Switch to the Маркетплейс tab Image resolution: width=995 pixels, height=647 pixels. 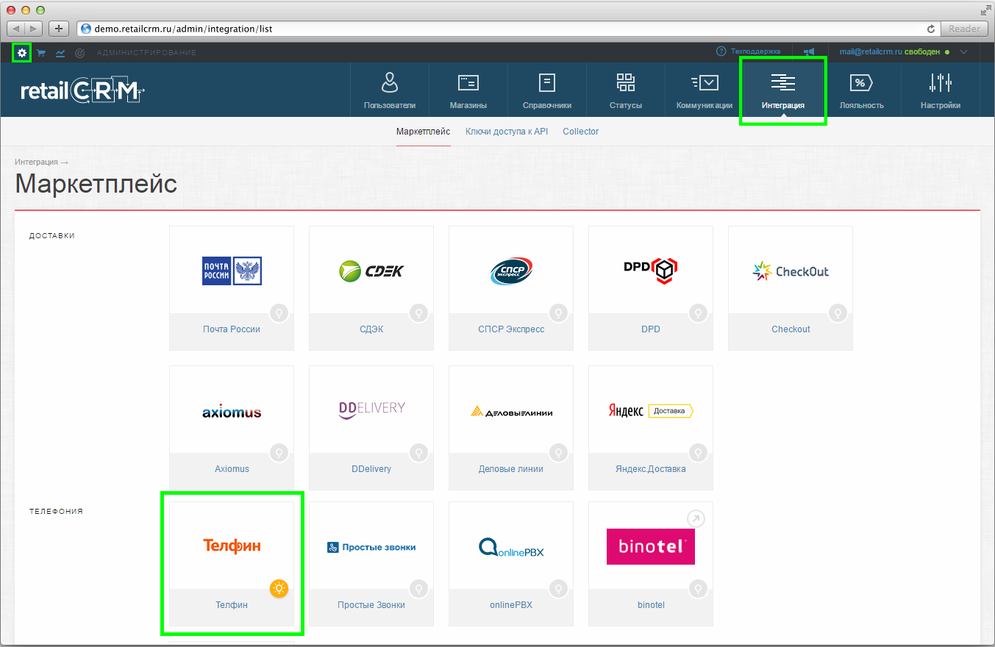point(423,132)
